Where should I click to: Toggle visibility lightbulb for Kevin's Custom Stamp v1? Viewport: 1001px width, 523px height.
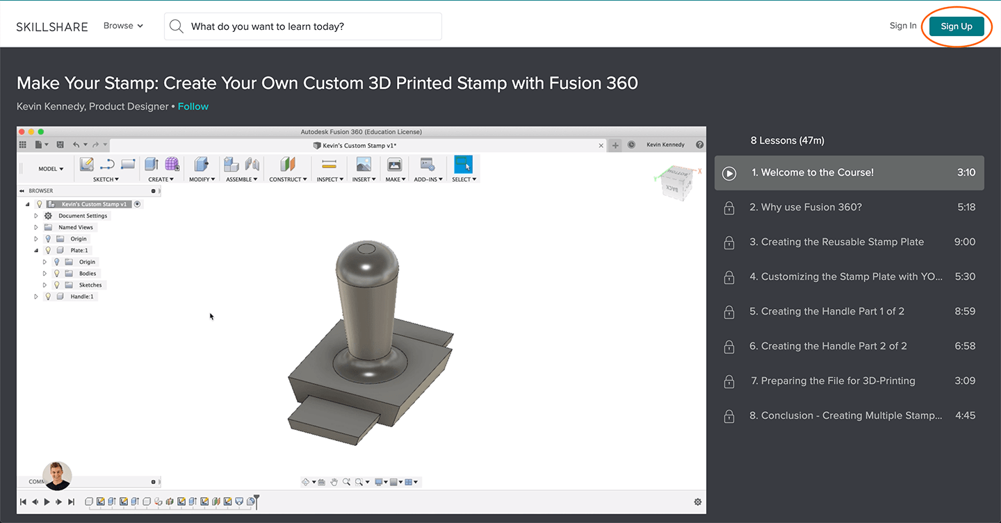pos(39,204)
